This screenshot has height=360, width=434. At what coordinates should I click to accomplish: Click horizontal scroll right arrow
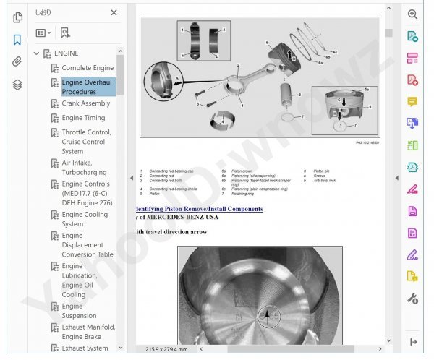coord(380,349)
